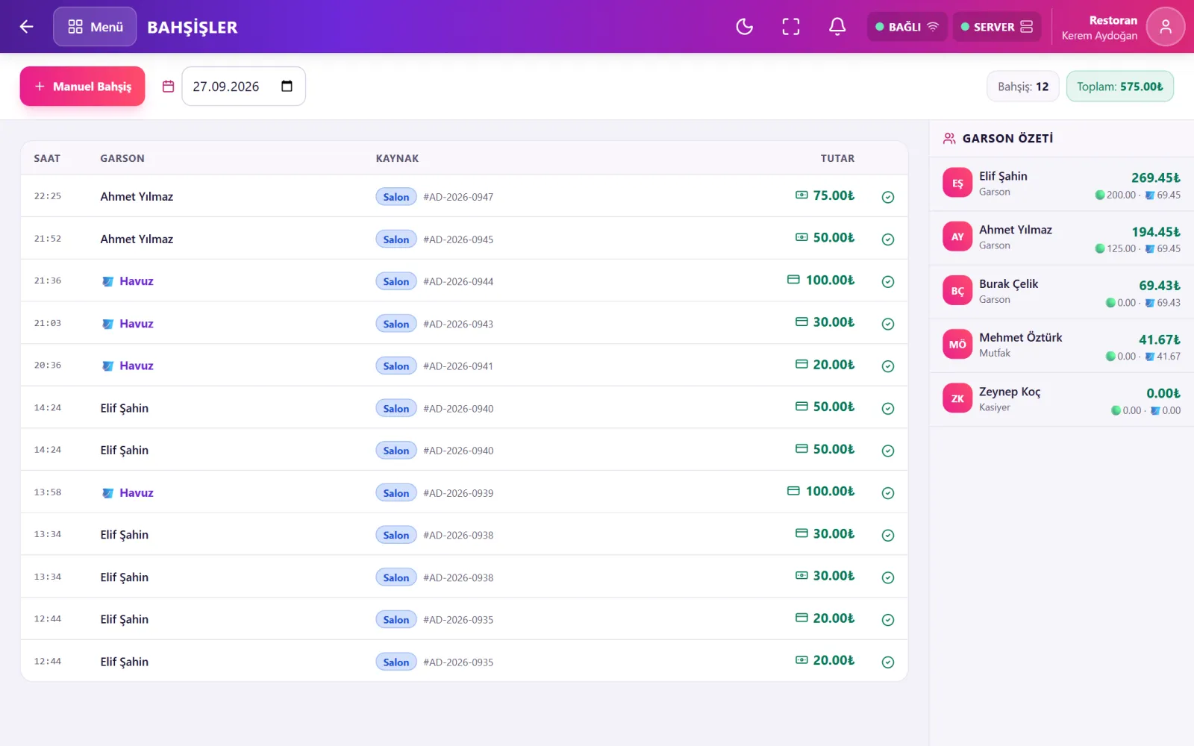Click the GARSON column header
The height and width of the screenshot is (746, 1194).
tap(122, 158)
